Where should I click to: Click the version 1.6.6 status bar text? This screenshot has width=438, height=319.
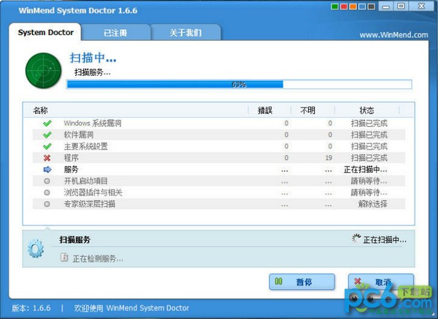point(31,308)
